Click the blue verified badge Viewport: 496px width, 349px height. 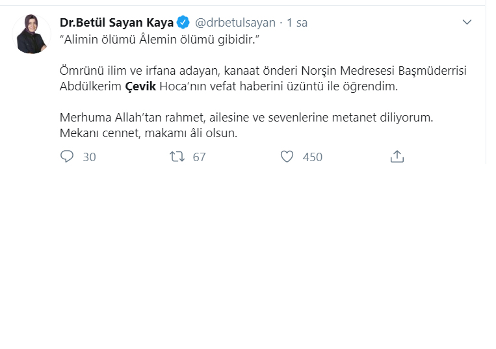pyautogui.click(x=184, y=23)
